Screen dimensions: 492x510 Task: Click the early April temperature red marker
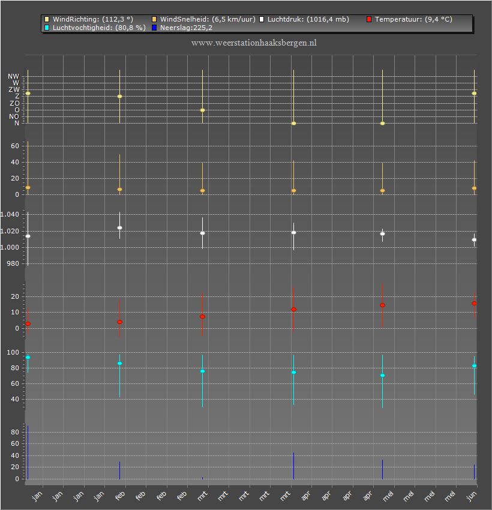click(293, 310)
